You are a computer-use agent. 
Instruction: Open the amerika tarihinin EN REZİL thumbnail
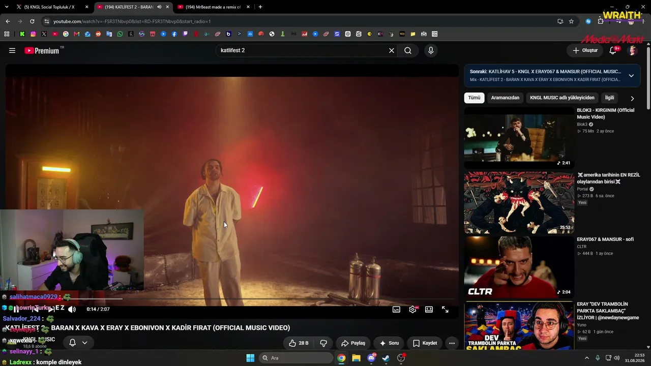[519, 202]
